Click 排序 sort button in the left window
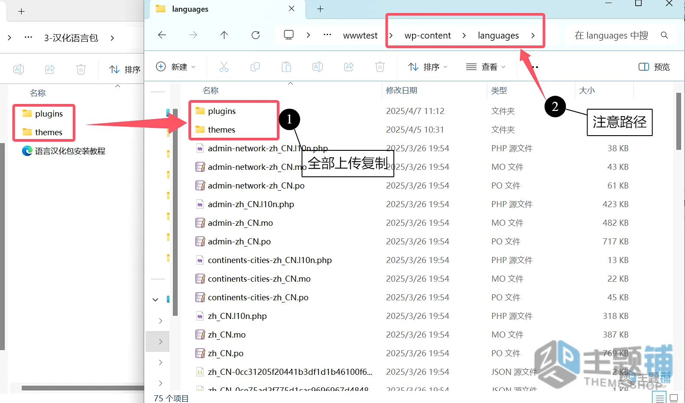685x403 pixels. [125, 69]
